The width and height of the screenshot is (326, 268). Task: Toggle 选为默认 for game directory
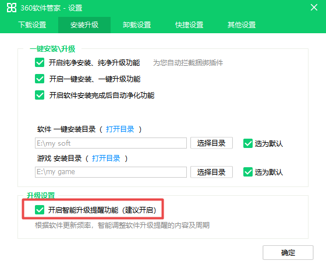point(248,172)
